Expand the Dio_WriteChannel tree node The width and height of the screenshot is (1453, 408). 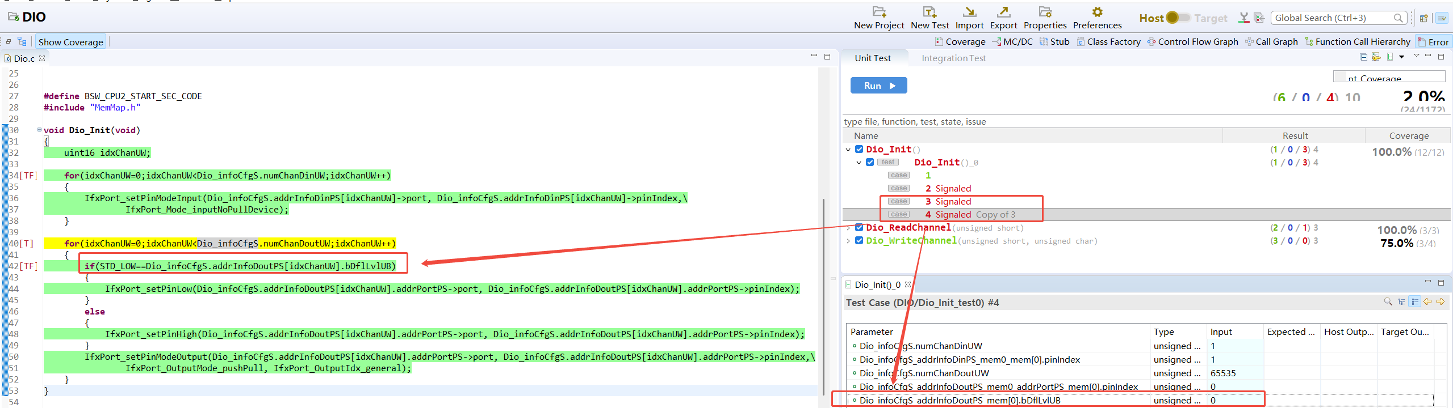(848, 241)
